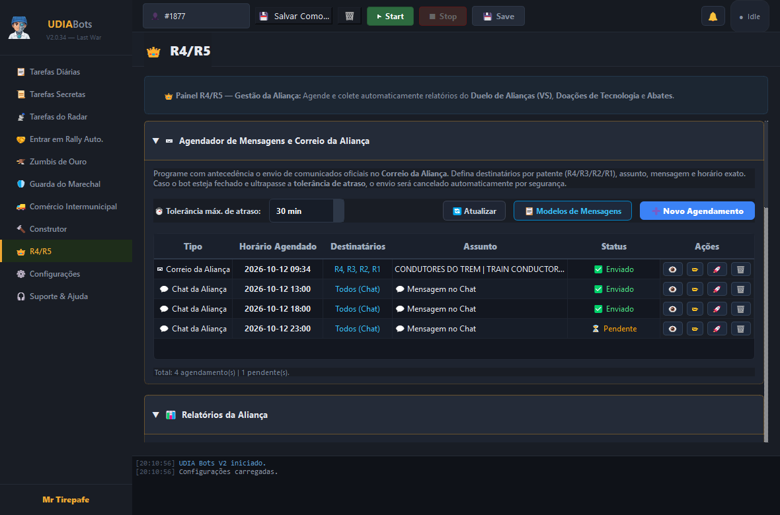The width and height of the screenshot is (780, 515).
Task: Click the Stop button
Action: 443,17
